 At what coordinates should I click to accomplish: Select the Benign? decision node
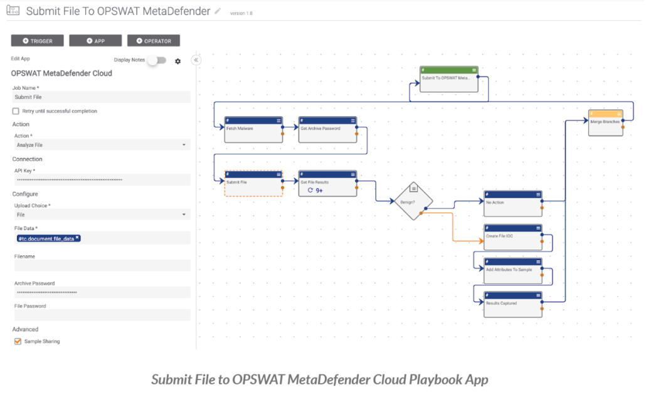click(x=413, y=201)
